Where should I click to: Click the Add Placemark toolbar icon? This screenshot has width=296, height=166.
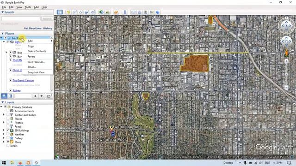pos(68,12)
